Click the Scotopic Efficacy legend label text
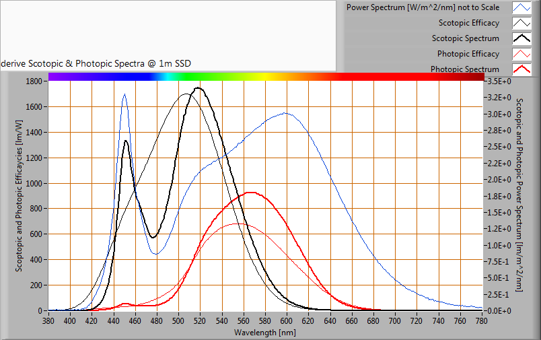The image size is (541, 340). pos(468,24)
